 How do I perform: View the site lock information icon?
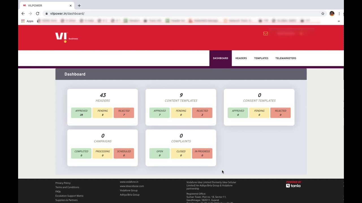pos(46,14)
